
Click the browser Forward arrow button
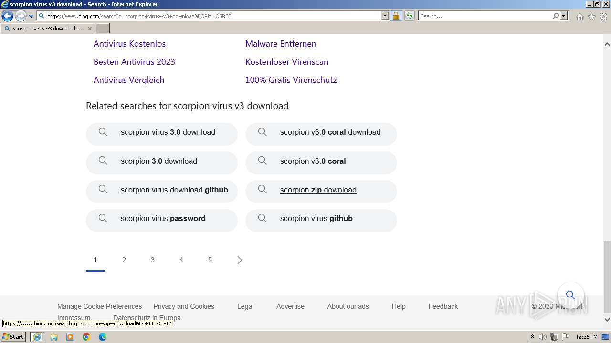20,16
